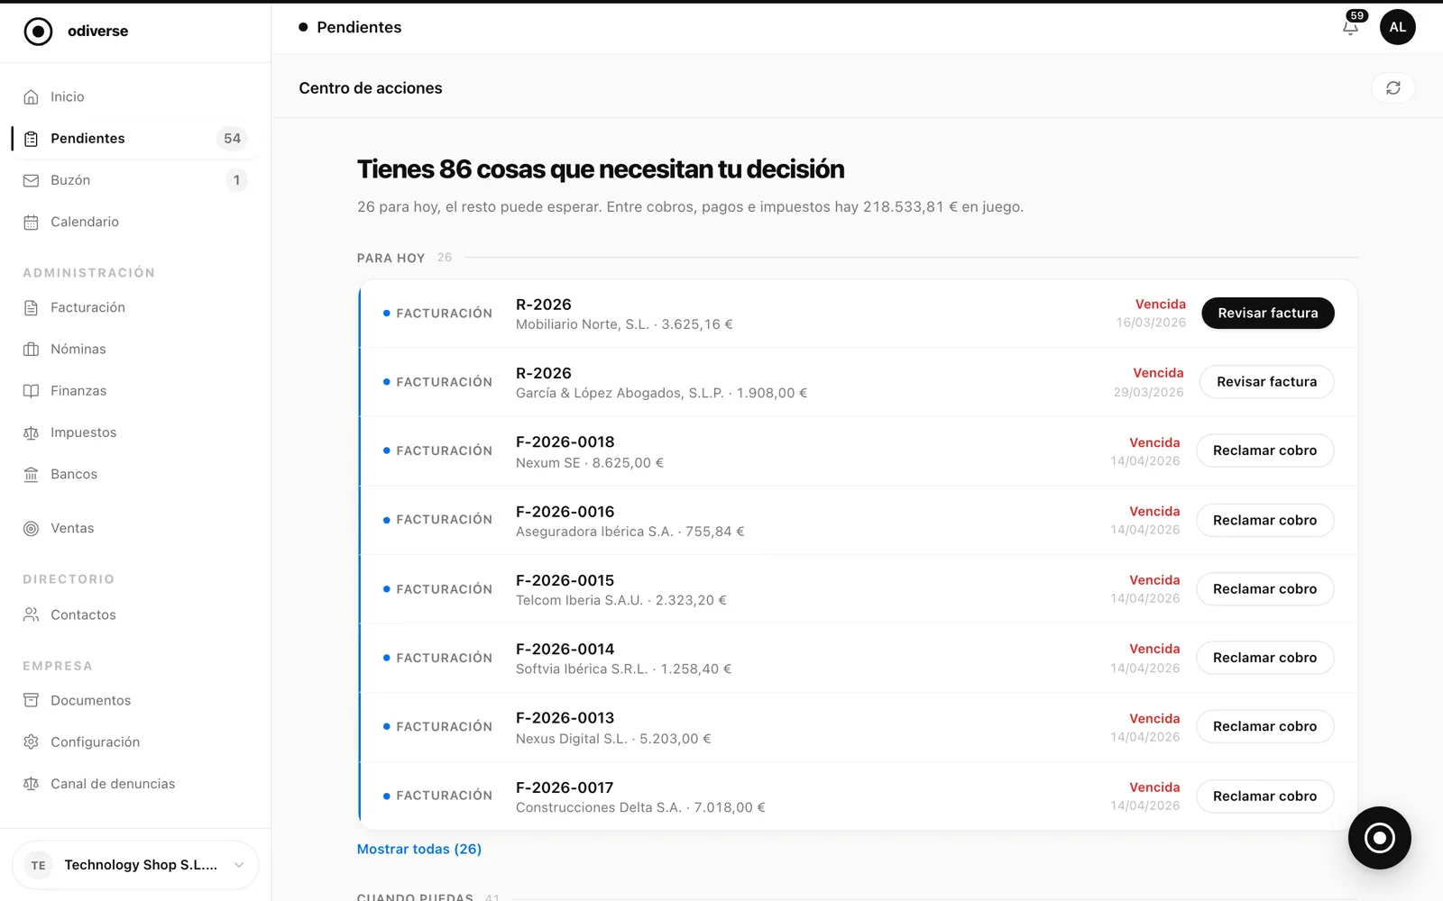Click Mostrar todas (26) link
The height and width of the screenshot is (901, 1443).
coord(419,849)
